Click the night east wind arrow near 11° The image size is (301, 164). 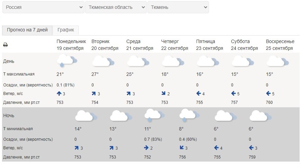146,148
